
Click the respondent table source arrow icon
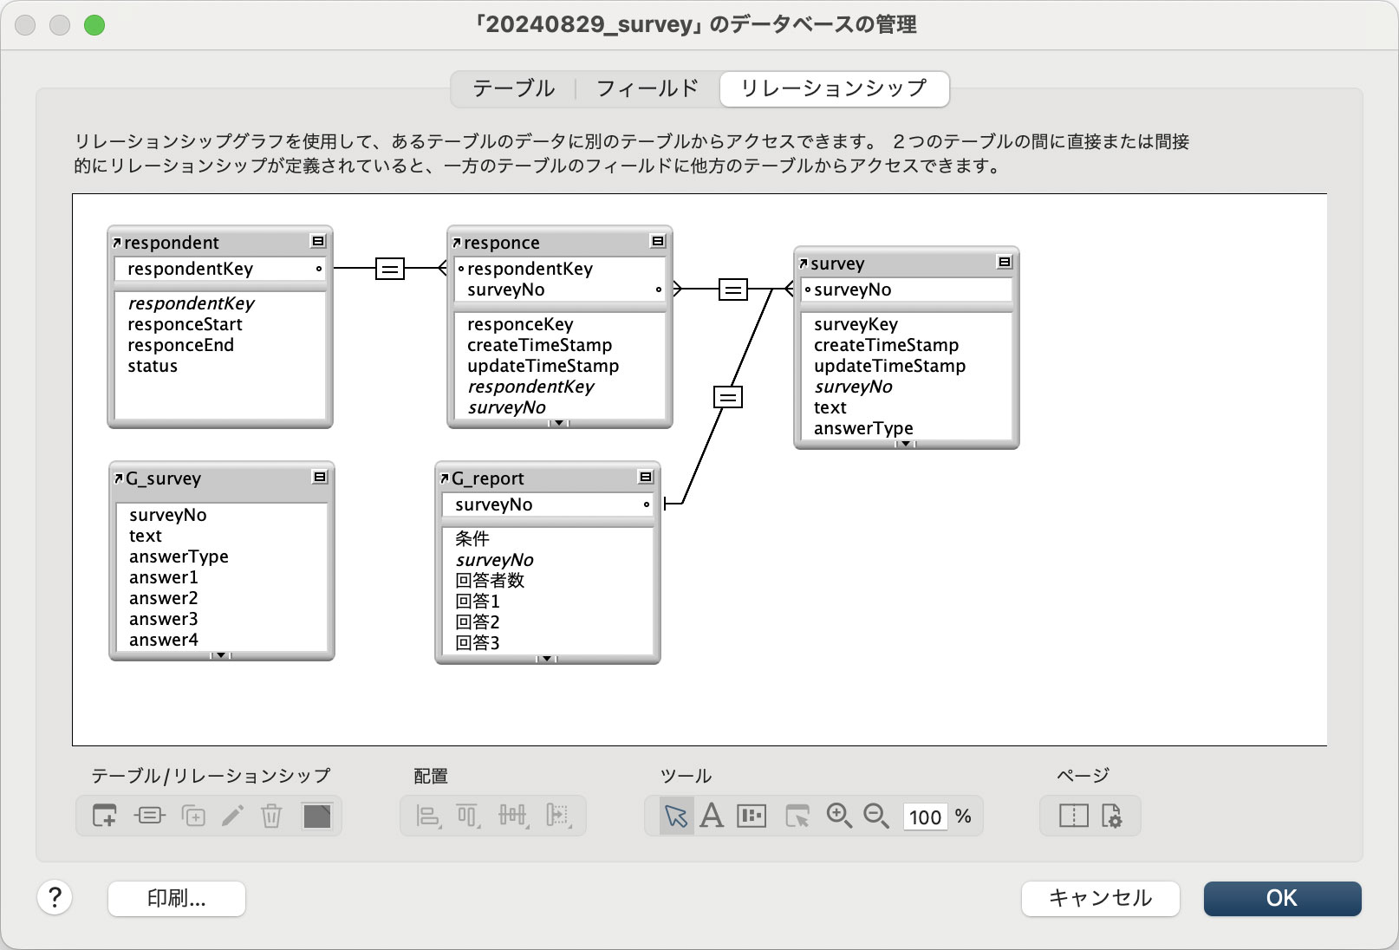[x=117, y=243]
